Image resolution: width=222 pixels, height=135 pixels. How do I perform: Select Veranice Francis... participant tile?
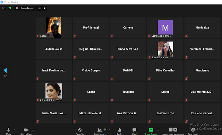pos(202,49)
